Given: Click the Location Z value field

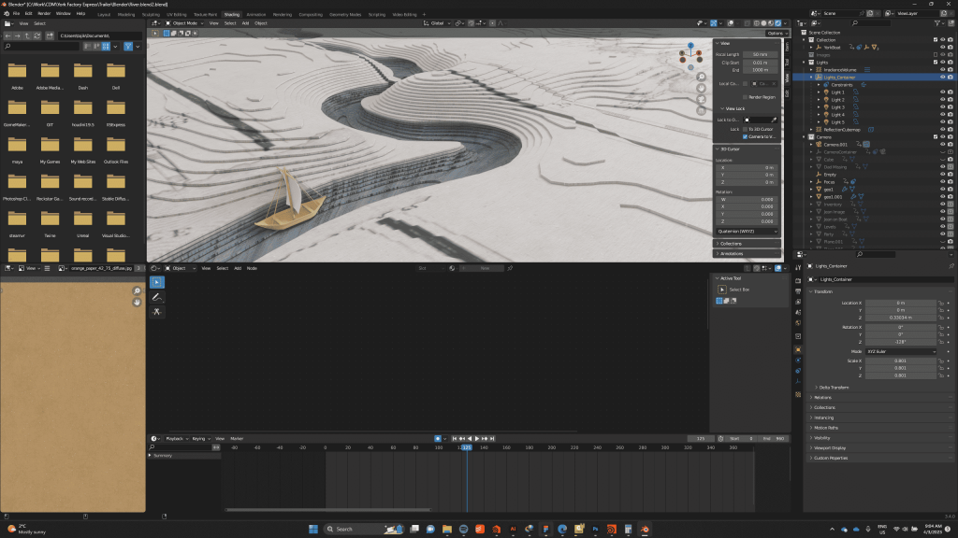Looking at the screenshot, I should tap(901, 318).
